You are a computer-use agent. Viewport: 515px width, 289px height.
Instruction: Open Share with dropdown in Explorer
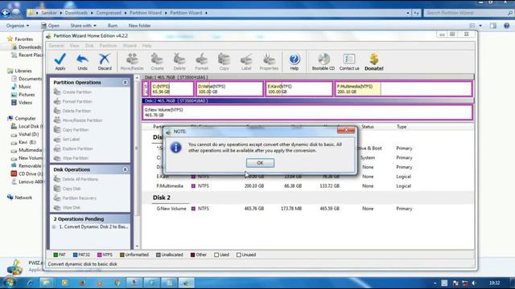83,26
